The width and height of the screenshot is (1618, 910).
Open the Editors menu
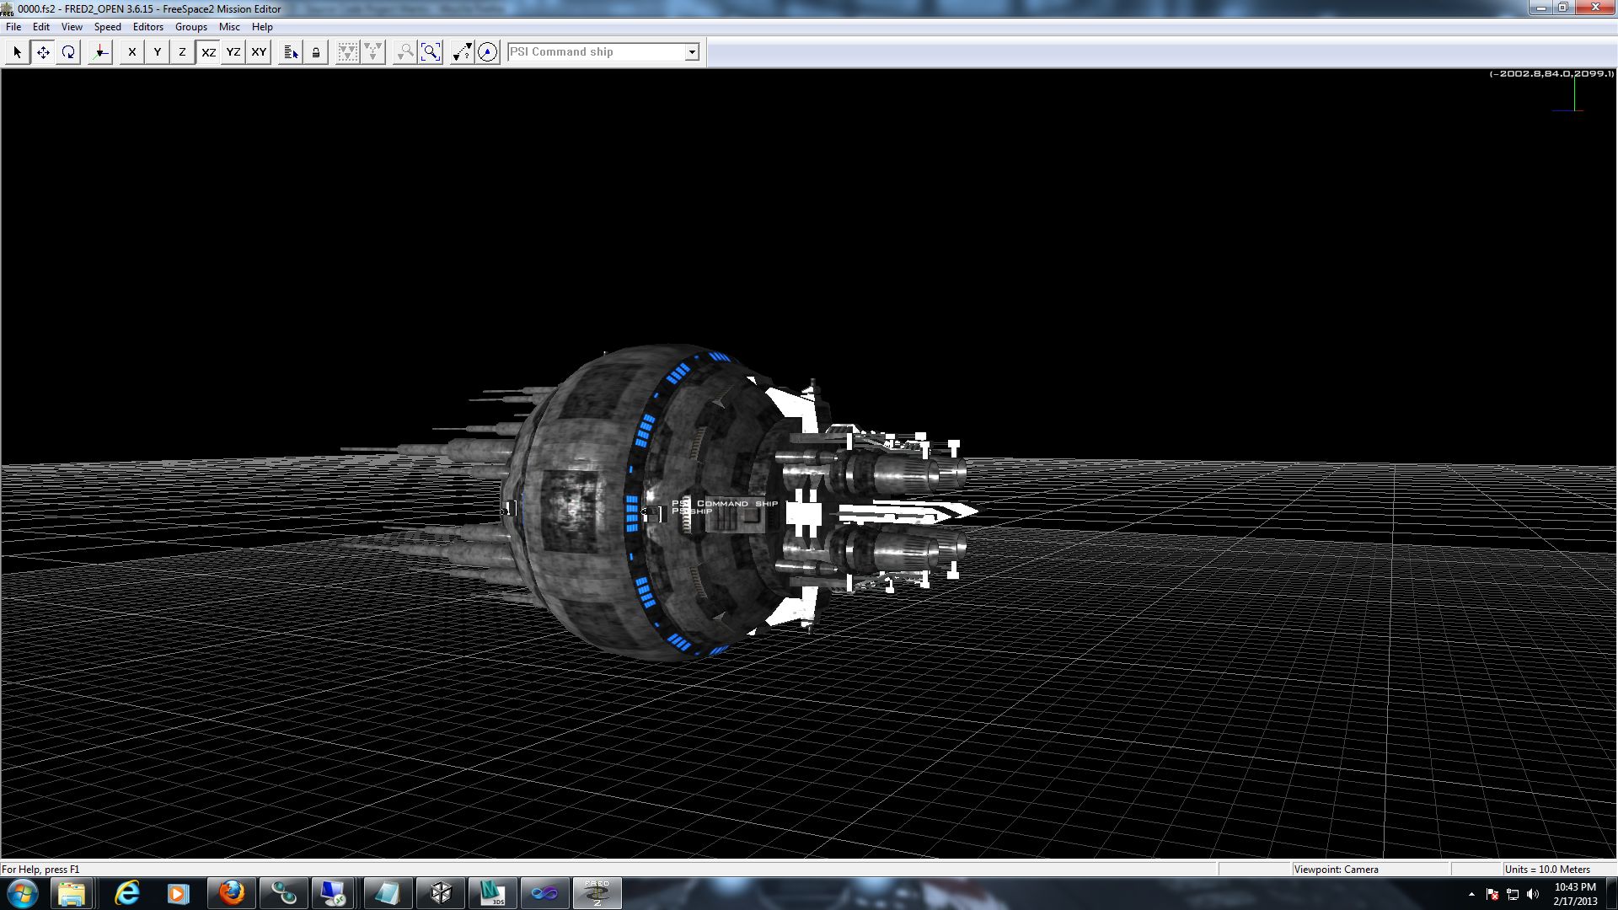tap(147, 27)
